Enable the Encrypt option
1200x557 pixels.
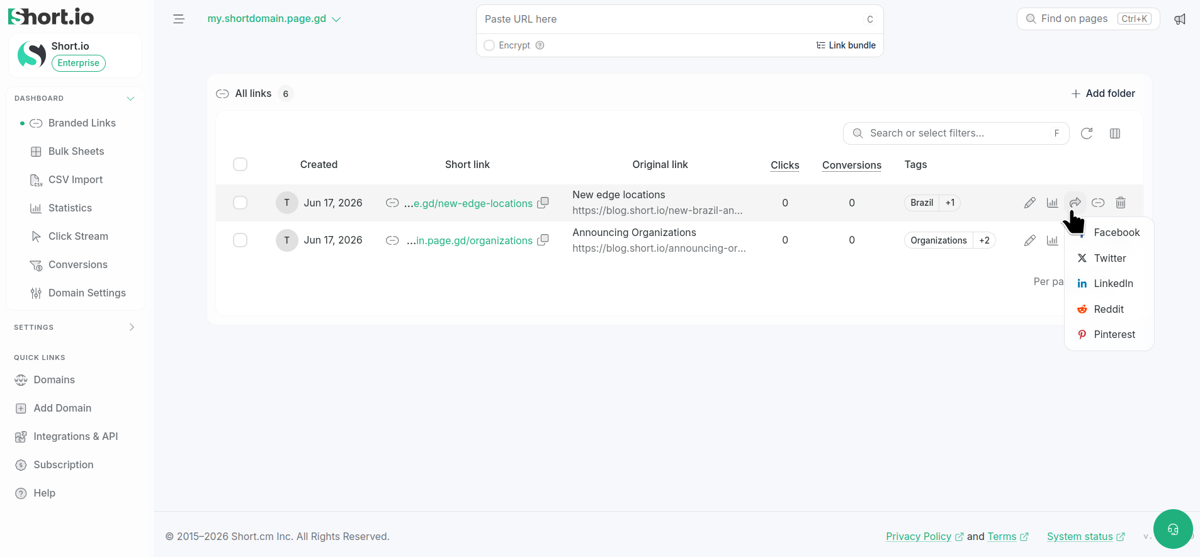489,45
